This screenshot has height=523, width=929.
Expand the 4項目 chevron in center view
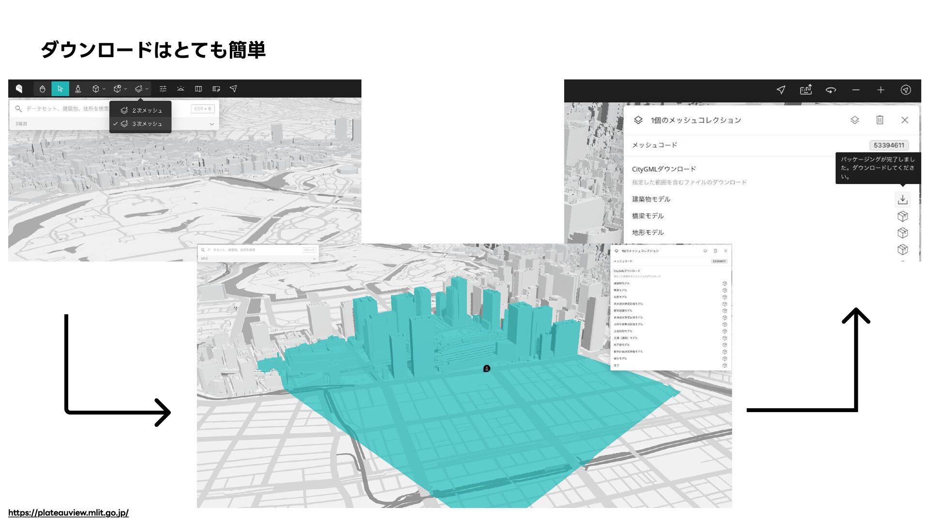[314, 259]
